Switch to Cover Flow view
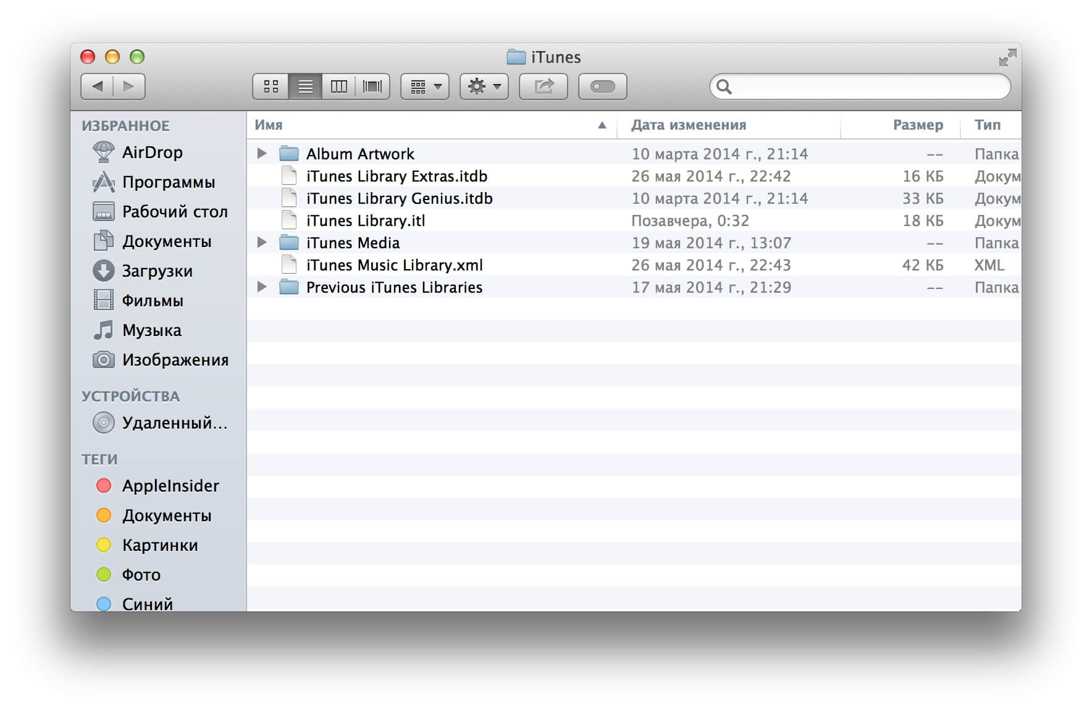 tap(372, 86)
